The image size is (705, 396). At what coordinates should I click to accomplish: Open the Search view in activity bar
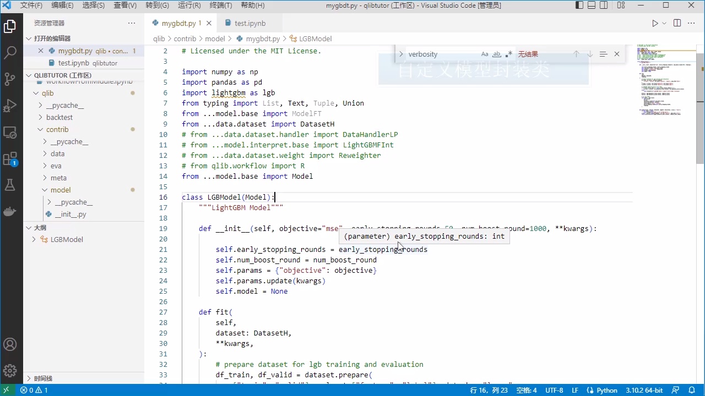10,53
